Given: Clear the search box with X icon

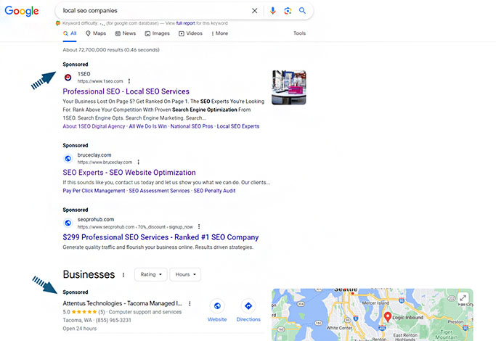Looking at the screenshot, I should (x=255, y=11).
